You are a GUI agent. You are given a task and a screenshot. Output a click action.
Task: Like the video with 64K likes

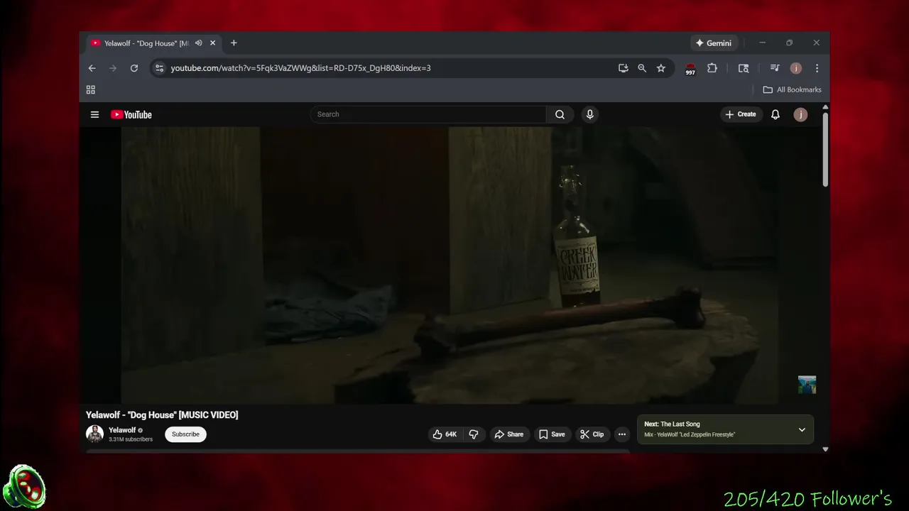point(445,434)
